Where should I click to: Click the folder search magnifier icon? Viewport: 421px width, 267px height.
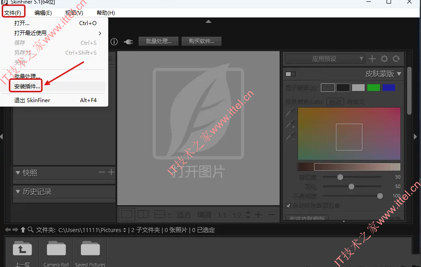click(30, 230)
